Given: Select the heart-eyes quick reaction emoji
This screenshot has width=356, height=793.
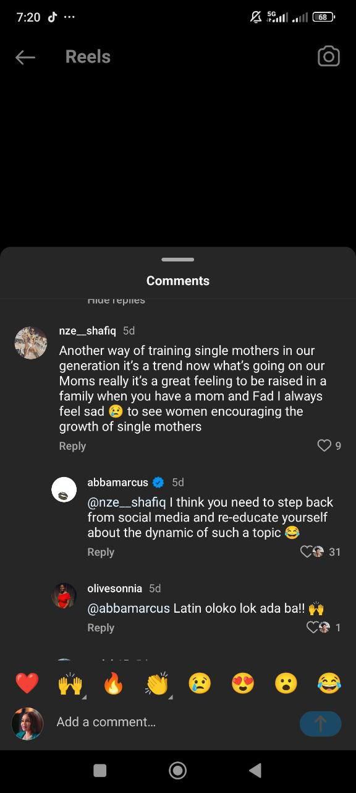Looking at the screenshot, I should [x=243, y=683].
